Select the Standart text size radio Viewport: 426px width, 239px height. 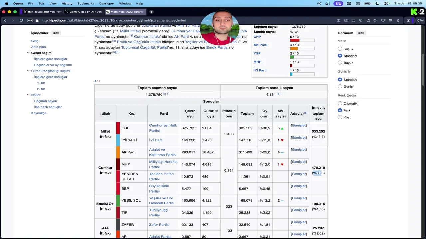coord(340,56)
